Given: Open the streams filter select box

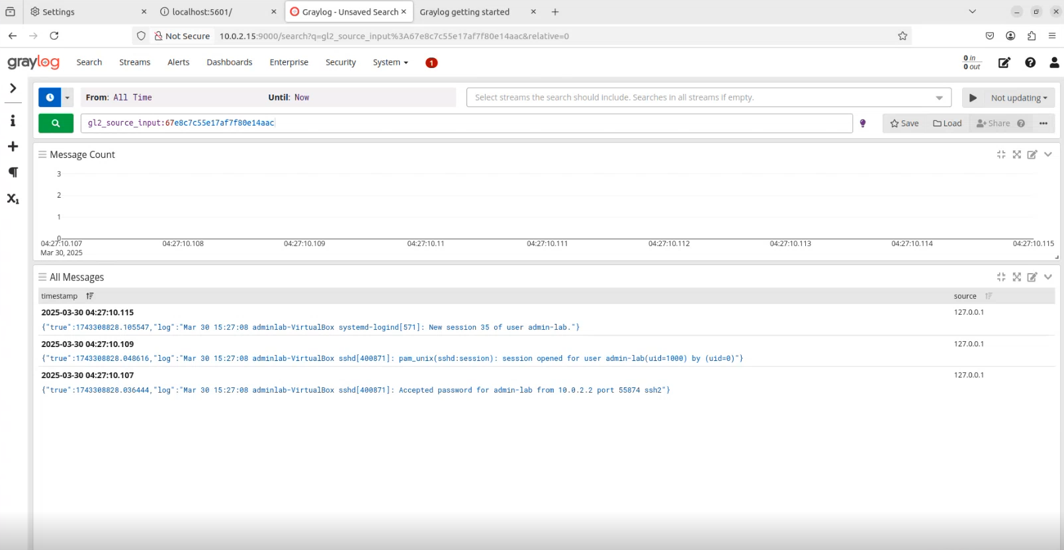Looking at the screenshot, I should [709, 97].
